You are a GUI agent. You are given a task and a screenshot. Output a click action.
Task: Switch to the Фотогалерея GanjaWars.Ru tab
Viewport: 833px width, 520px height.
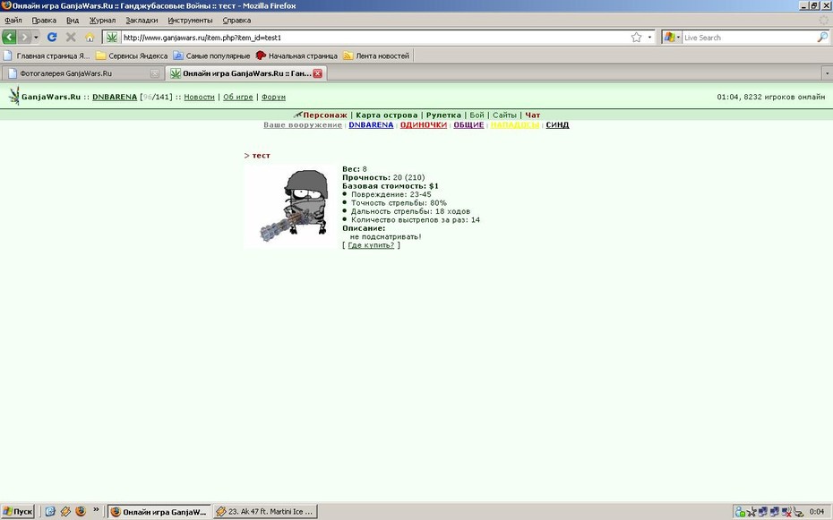tap(83, 73)
